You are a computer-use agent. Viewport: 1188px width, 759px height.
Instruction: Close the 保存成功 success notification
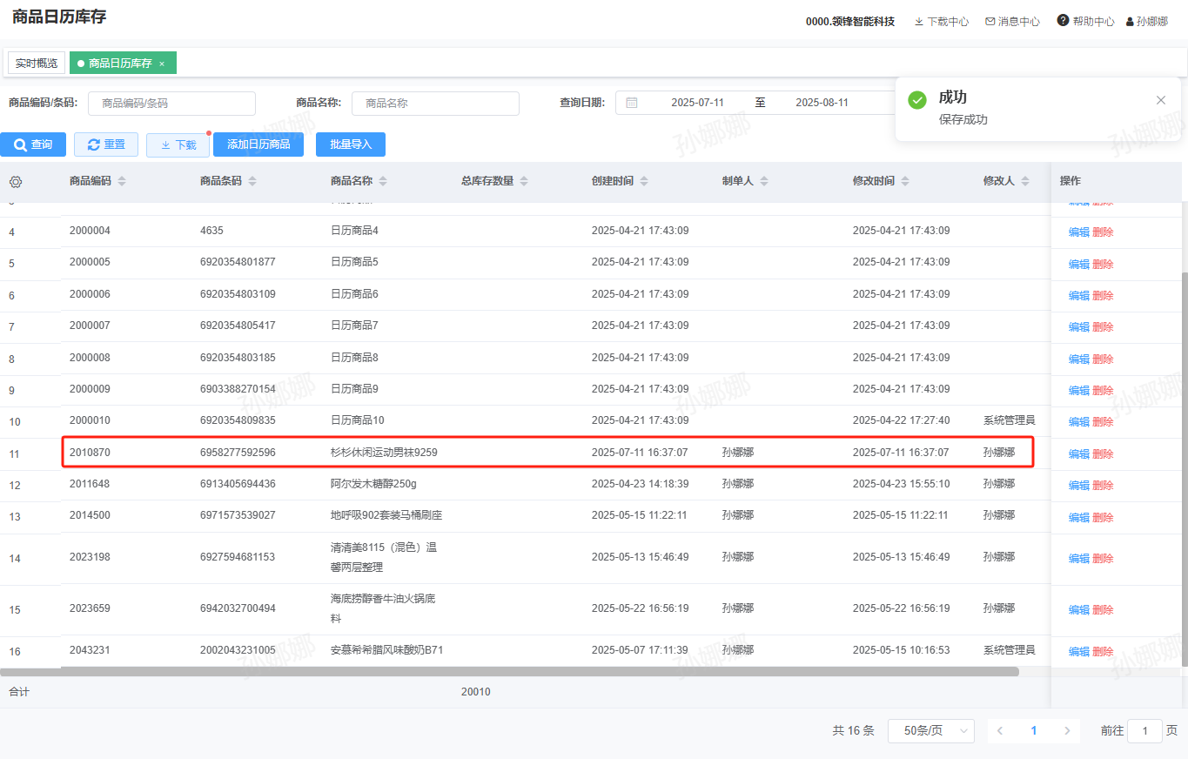[x=1160, y=100]
